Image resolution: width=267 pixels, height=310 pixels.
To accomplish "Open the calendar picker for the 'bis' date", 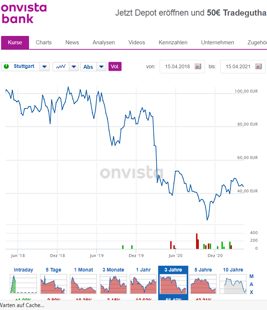I will point(258,66).
